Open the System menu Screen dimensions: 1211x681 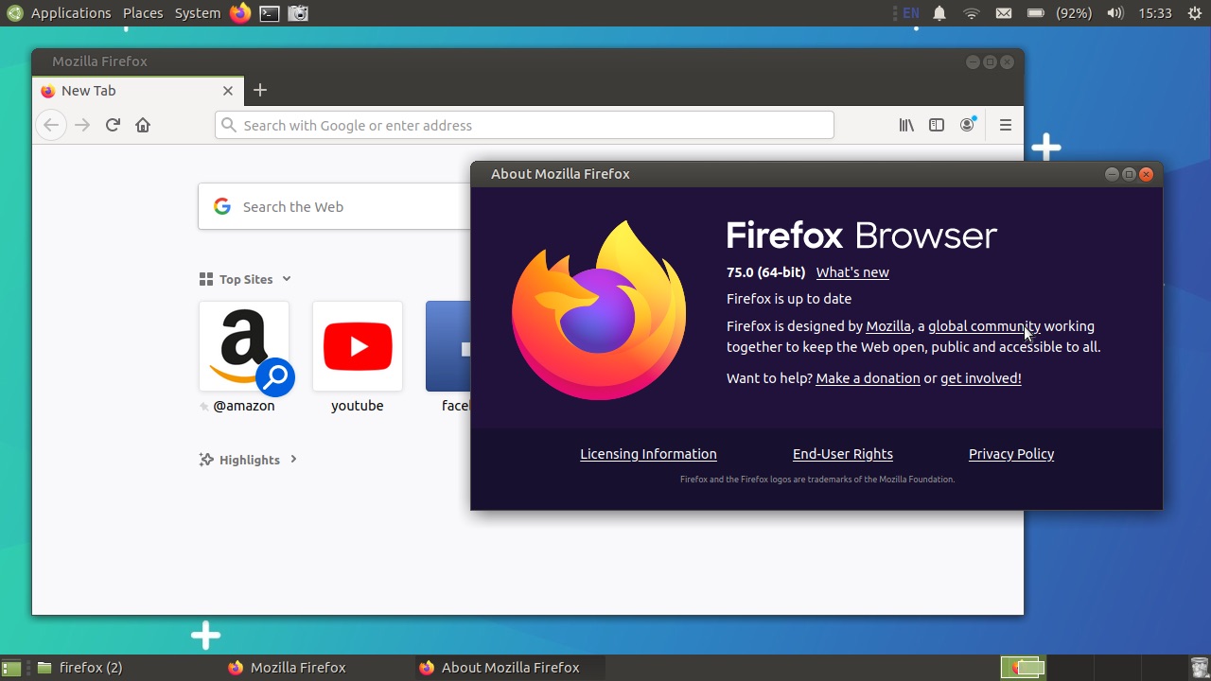pos(198,13)
